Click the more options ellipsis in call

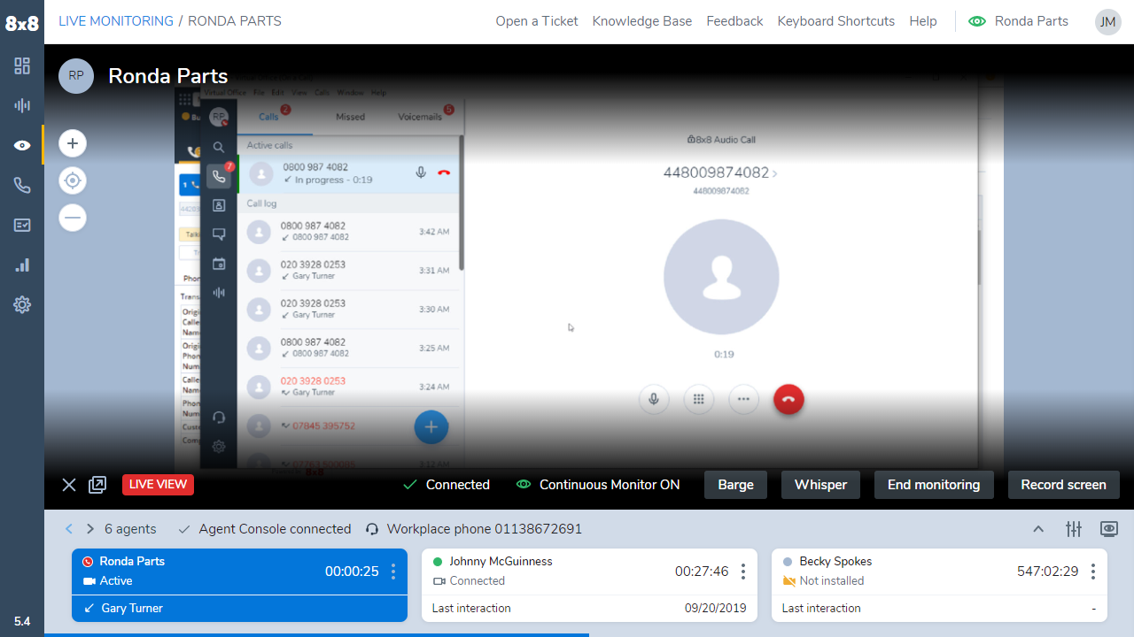coord(743,399)
